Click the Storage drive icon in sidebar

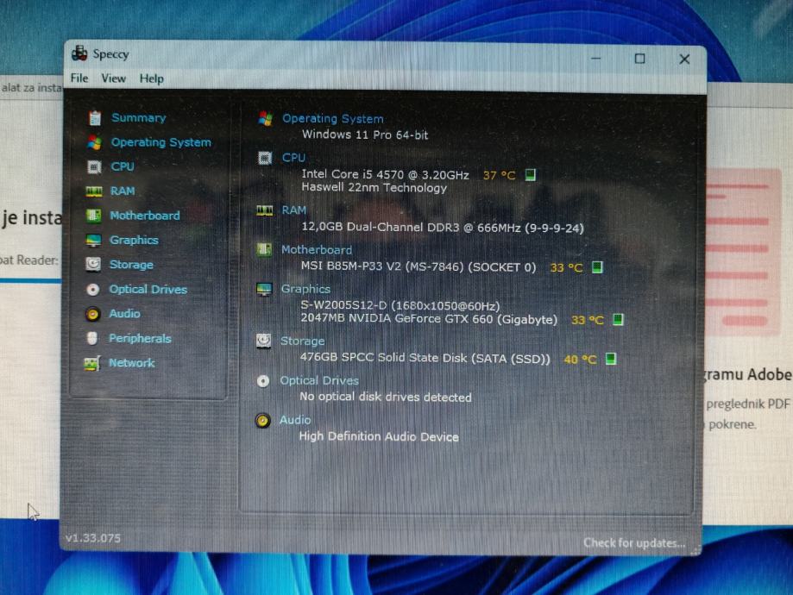tap(93, 265)
